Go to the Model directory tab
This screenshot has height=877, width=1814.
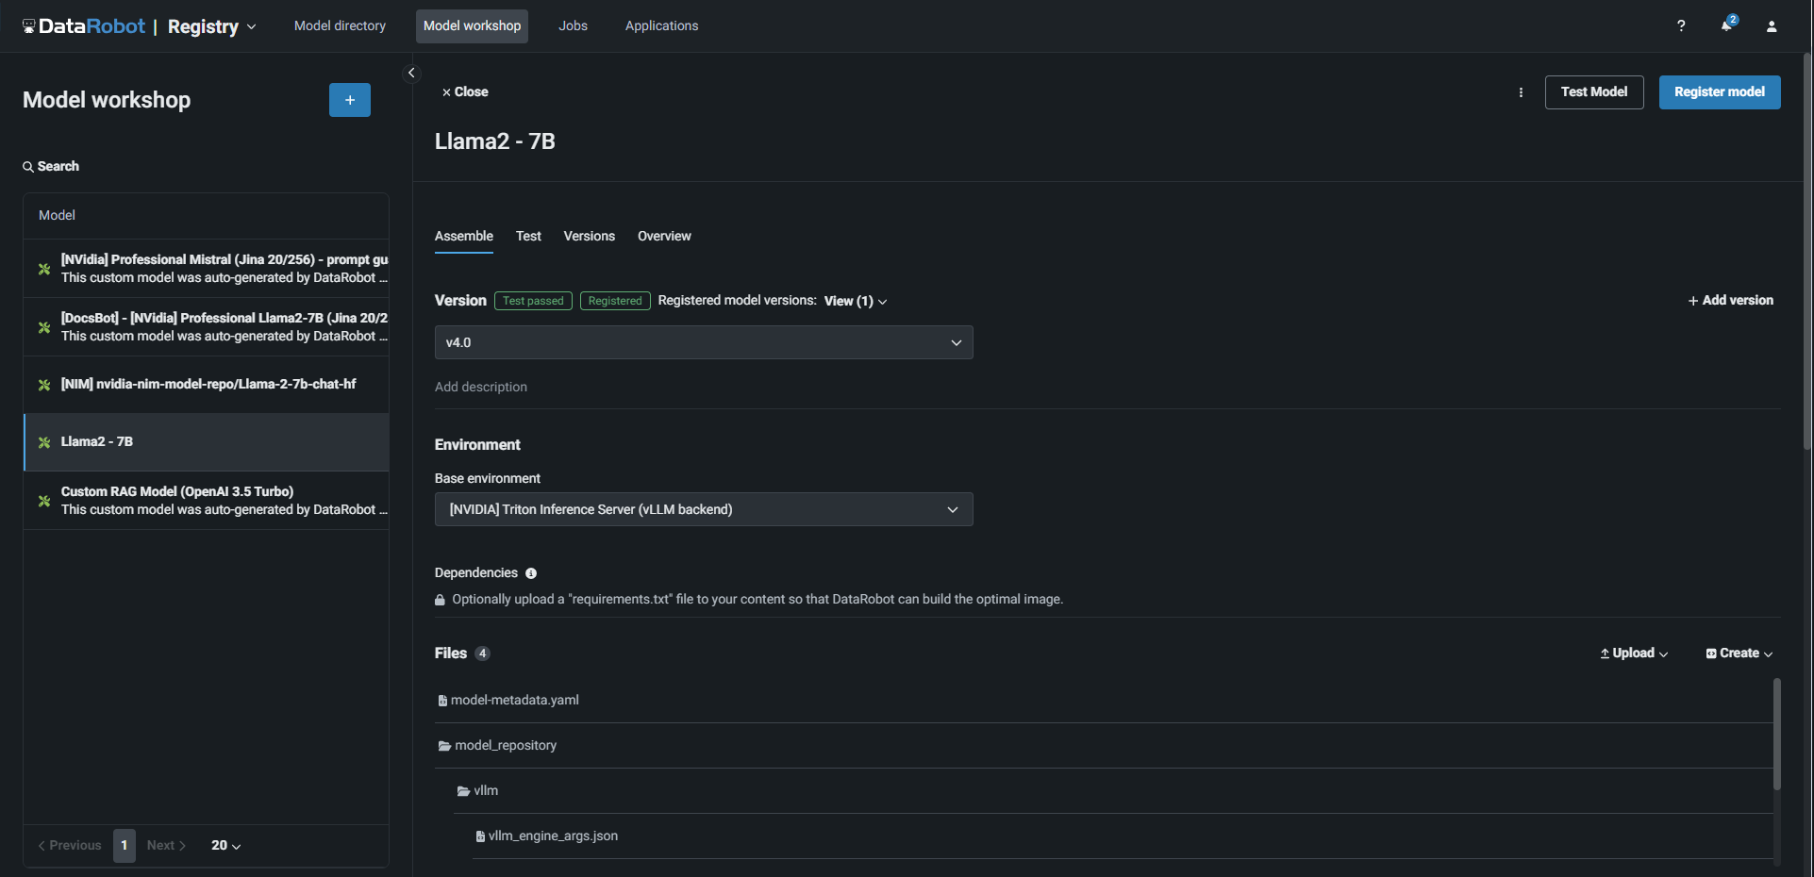click(340, 26)
